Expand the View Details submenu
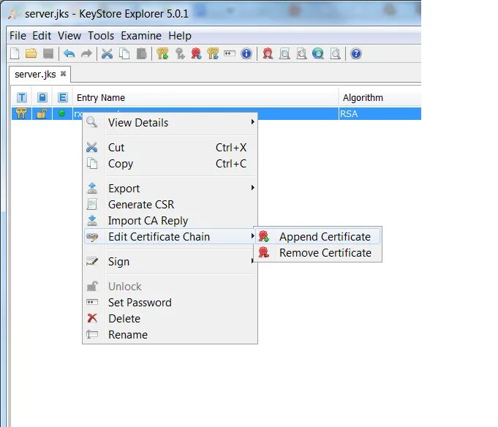This screenshot has height=427, width=498. coord(170,123)
